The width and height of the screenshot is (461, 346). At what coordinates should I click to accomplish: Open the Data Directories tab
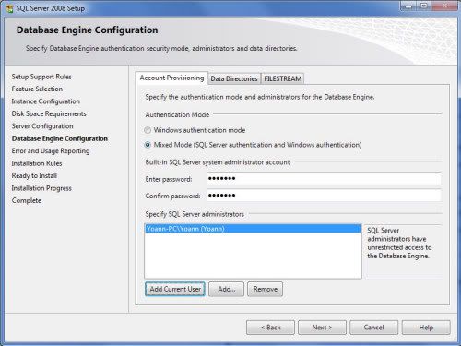point(234,78)
